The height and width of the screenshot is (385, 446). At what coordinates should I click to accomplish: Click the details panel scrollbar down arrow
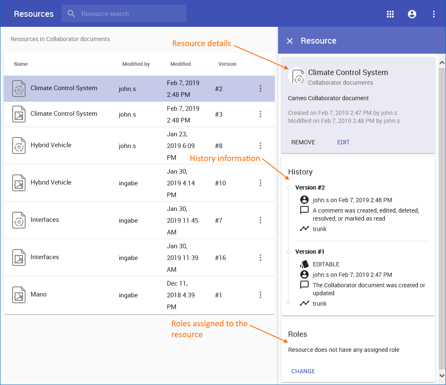441,375
